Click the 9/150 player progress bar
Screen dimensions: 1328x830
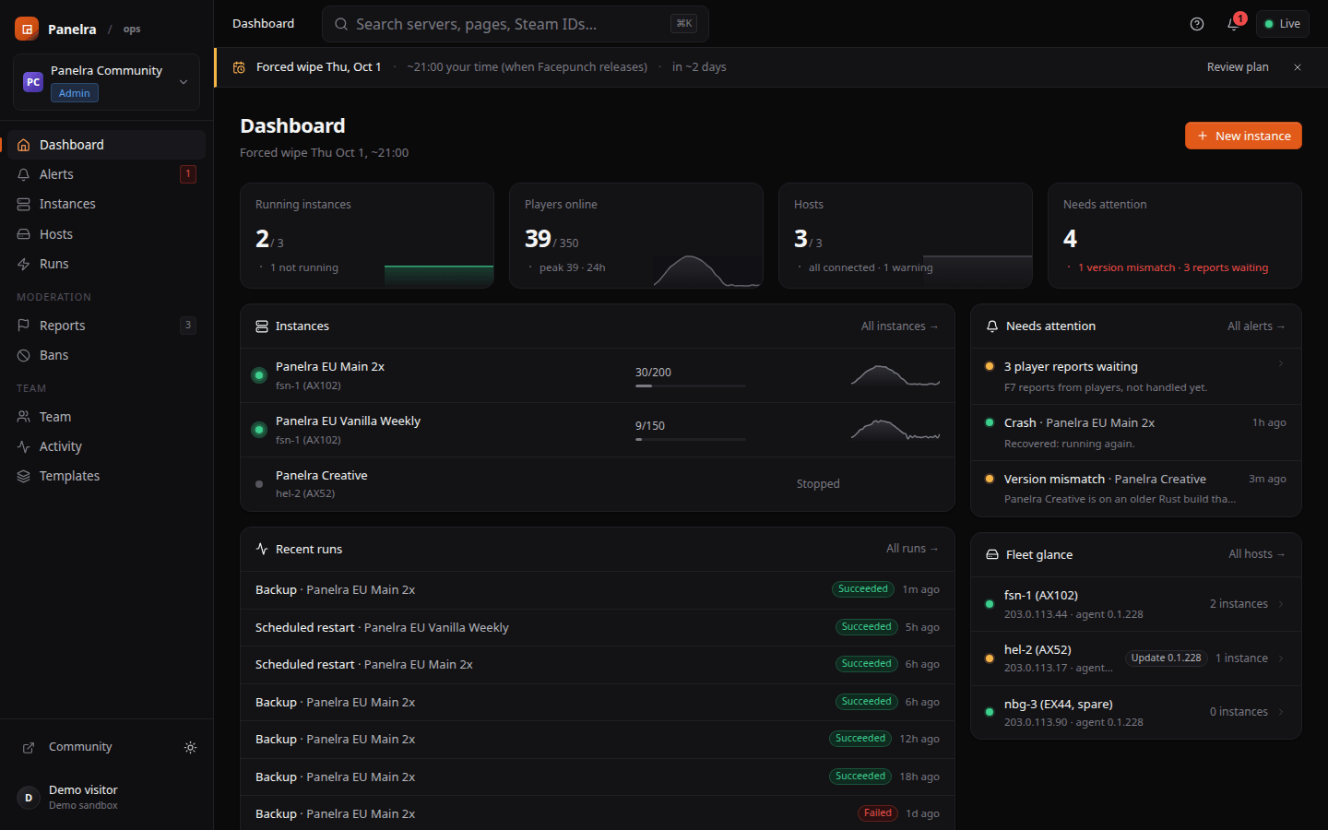tap(690, 439)
